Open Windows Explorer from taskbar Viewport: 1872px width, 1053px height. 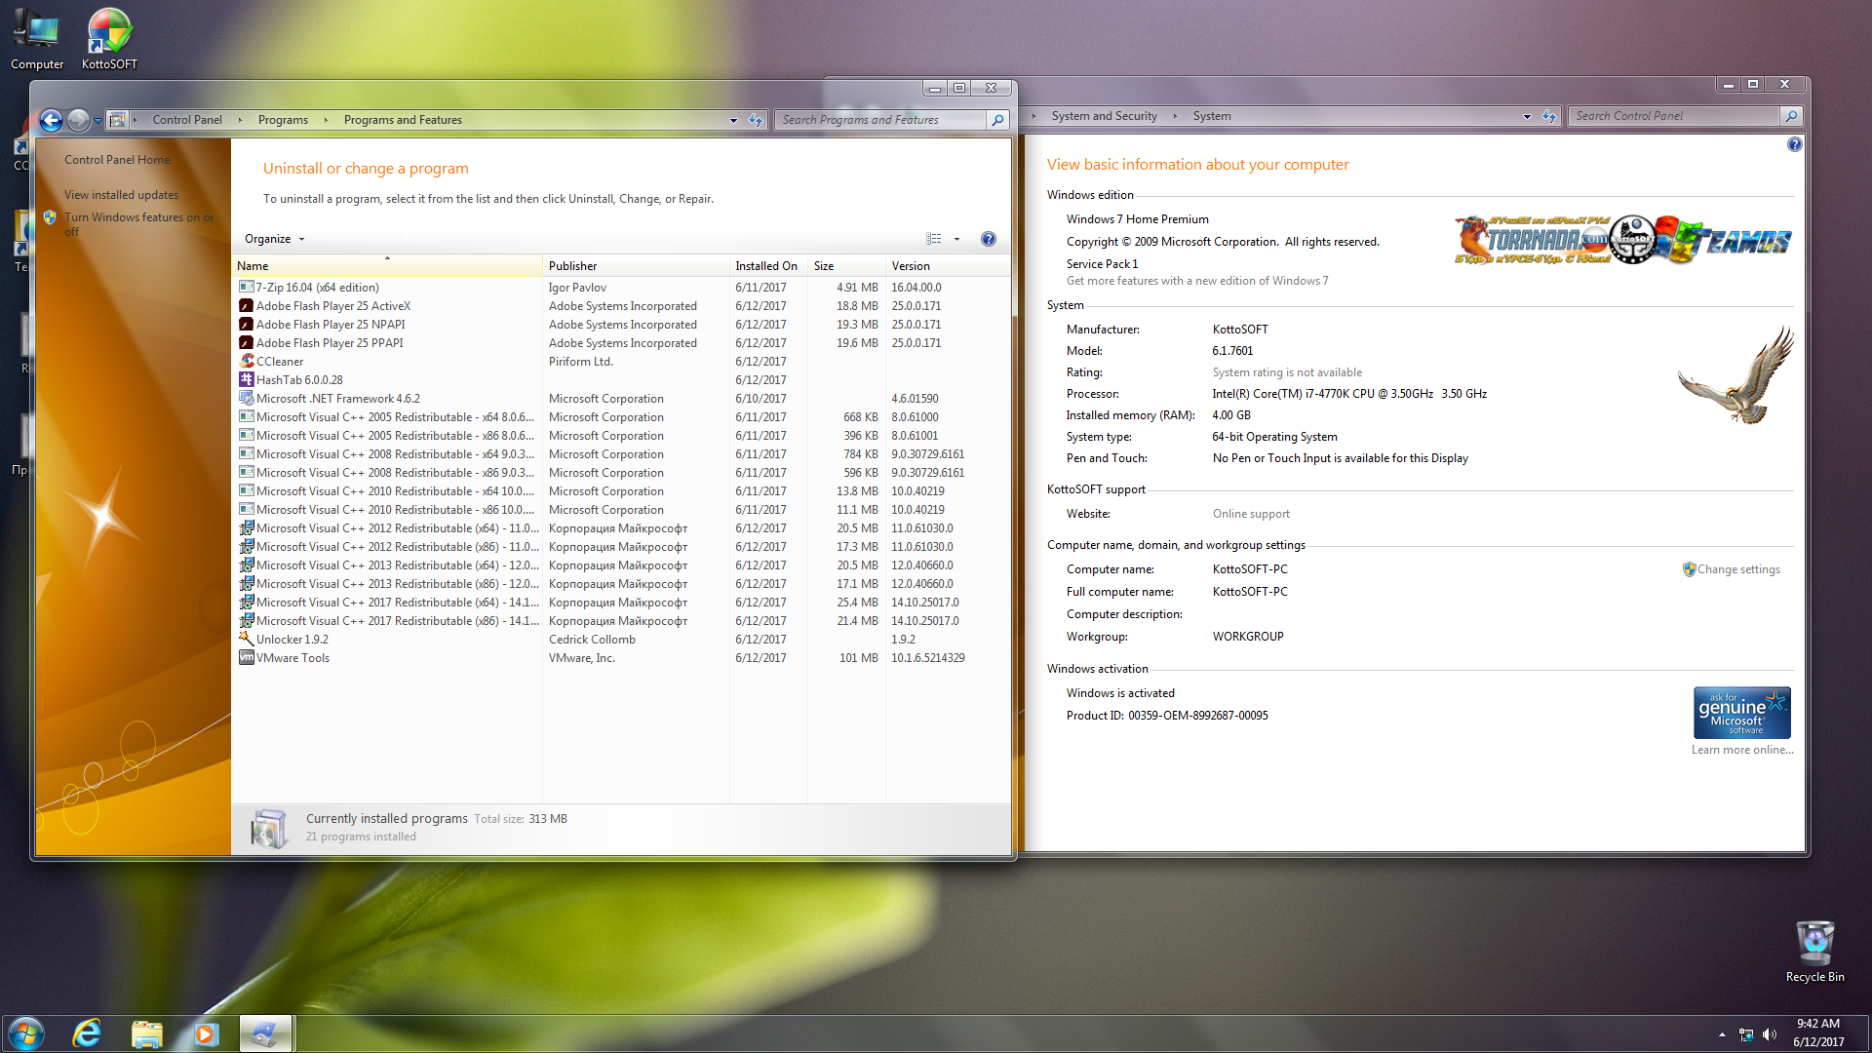[x=146, y=1034]
